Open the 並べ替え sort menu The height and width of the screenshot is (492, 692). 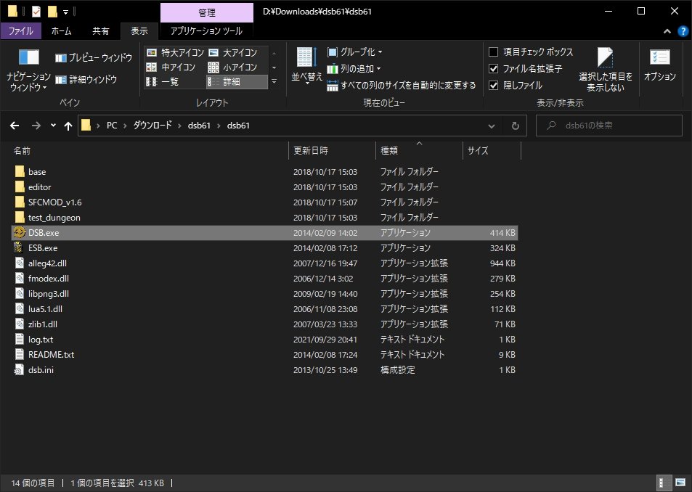click(x=306, y=66)
